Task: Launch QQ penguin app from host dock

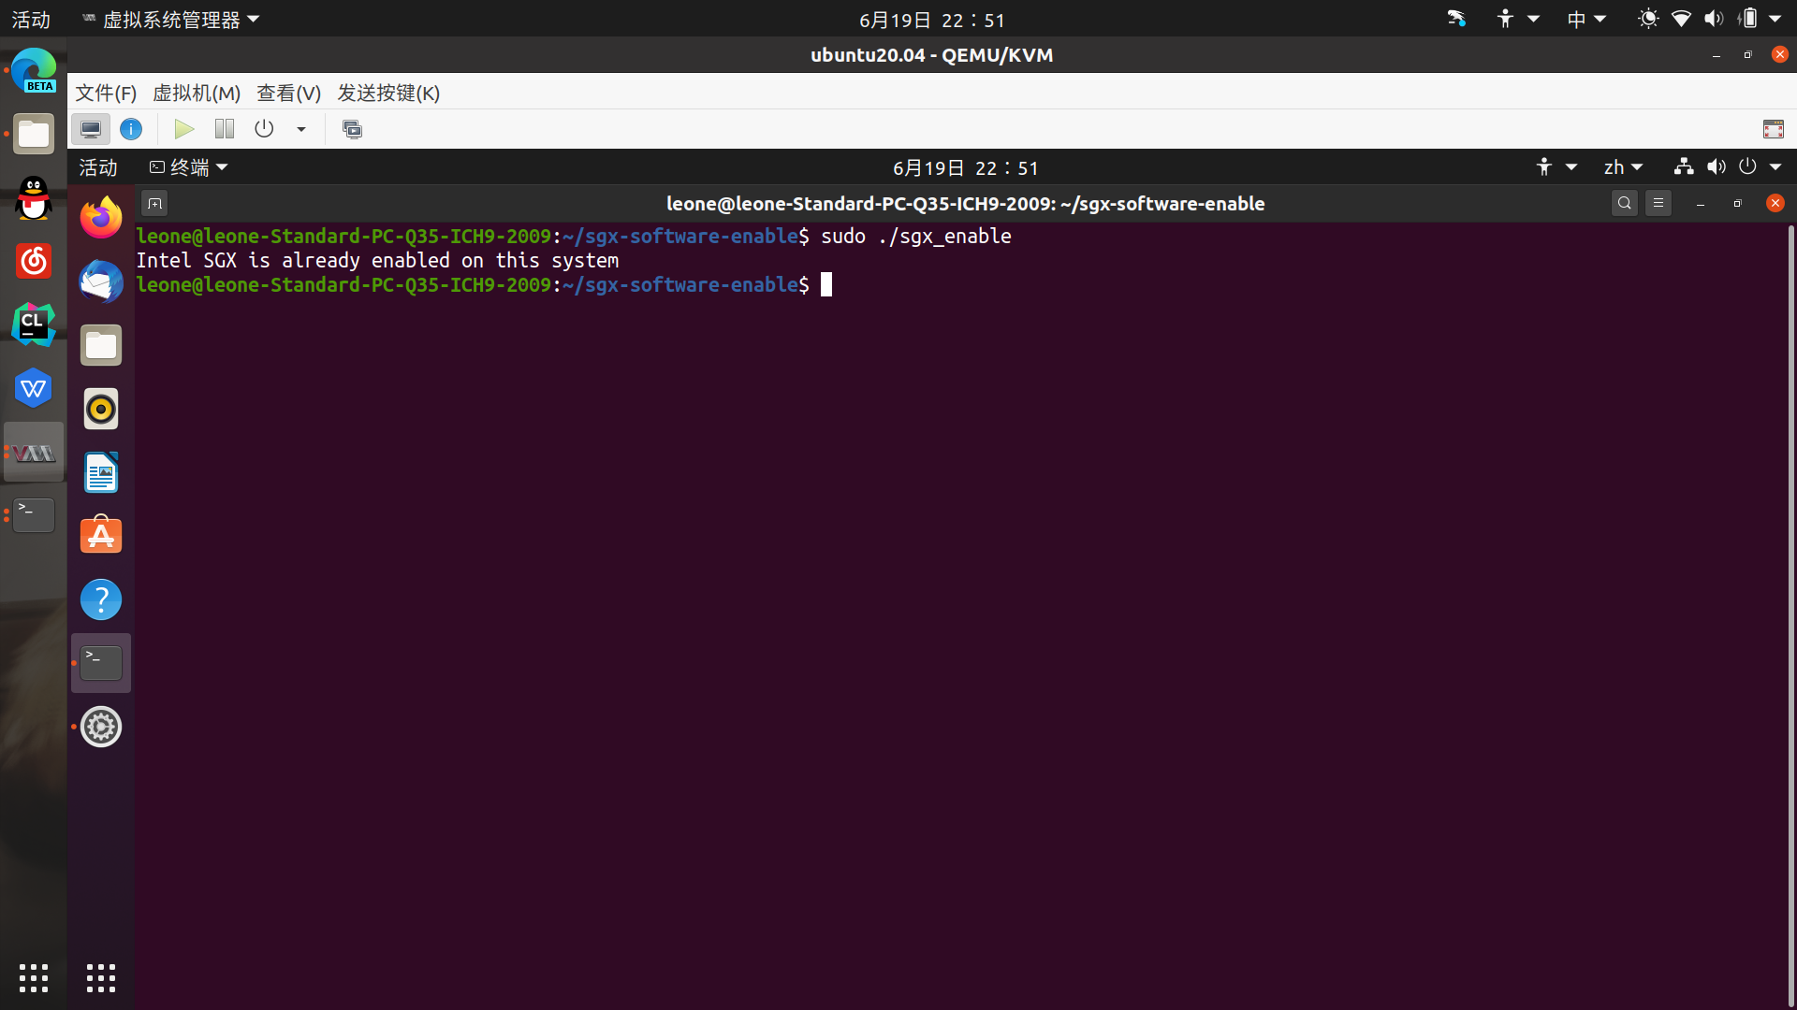Action: [x=34, y=197]
